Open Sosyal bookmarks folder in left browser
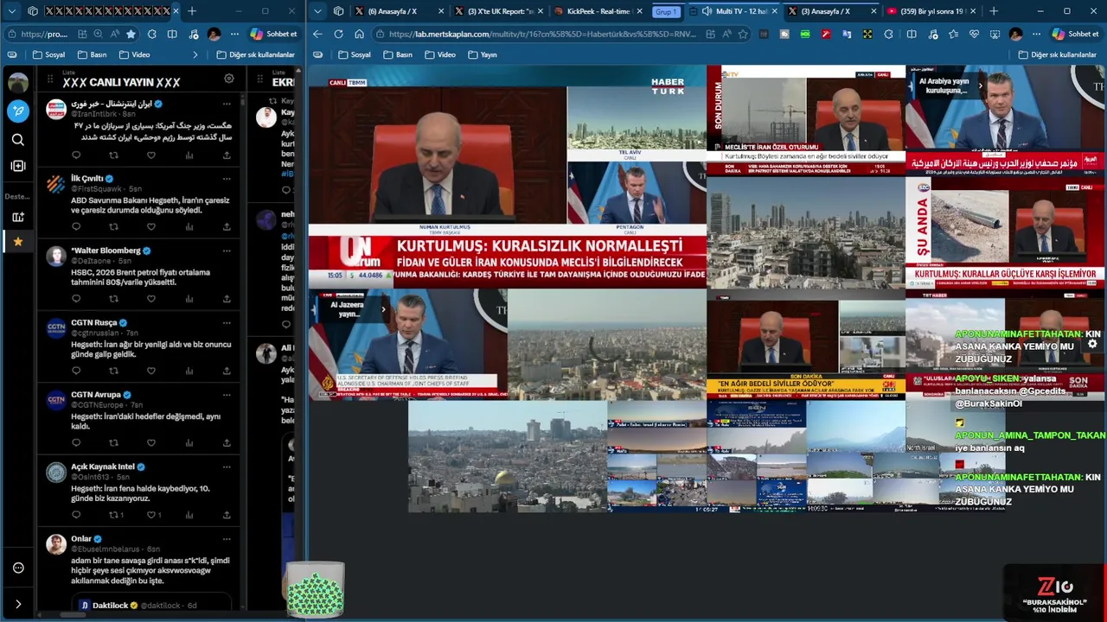 pyautogui.click(x=48, y=54)
